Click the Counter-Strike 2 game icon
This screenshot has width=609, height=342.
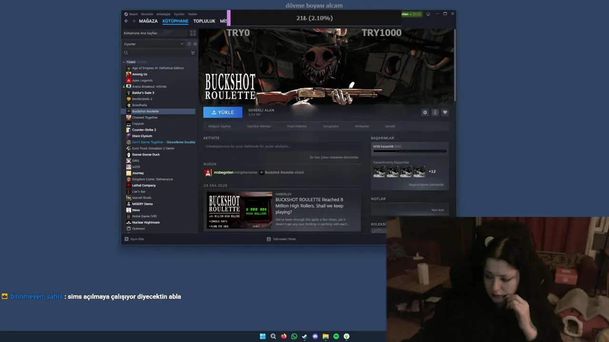pos(128,130)
